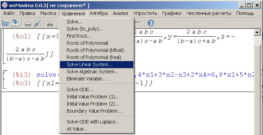Open the Help question mark icon

pos(151,23)
